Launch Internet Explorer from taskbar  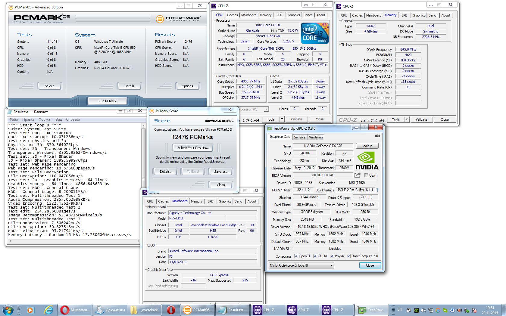(x=48, y=310)
